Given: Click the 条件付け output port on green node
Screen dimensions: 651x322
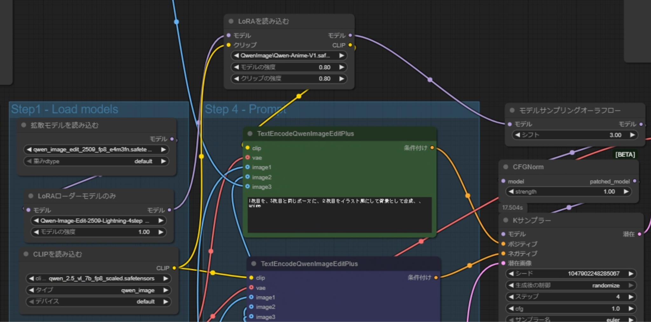Looking at the screenshot, I should (432, 148).
